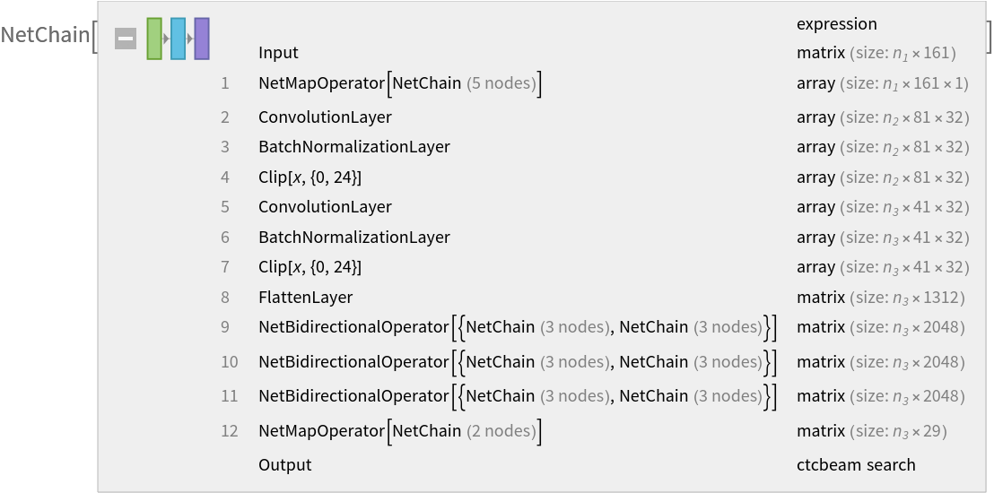Select the Clip layer in row 4

tap(310, 177)
